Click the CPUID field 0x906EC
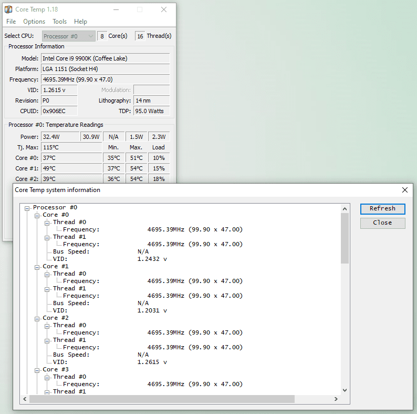Screen dimensions: 417x414 [59, 111]
